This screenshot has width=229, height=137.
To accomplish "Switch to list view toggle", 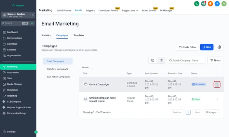I will pos(161,60).
